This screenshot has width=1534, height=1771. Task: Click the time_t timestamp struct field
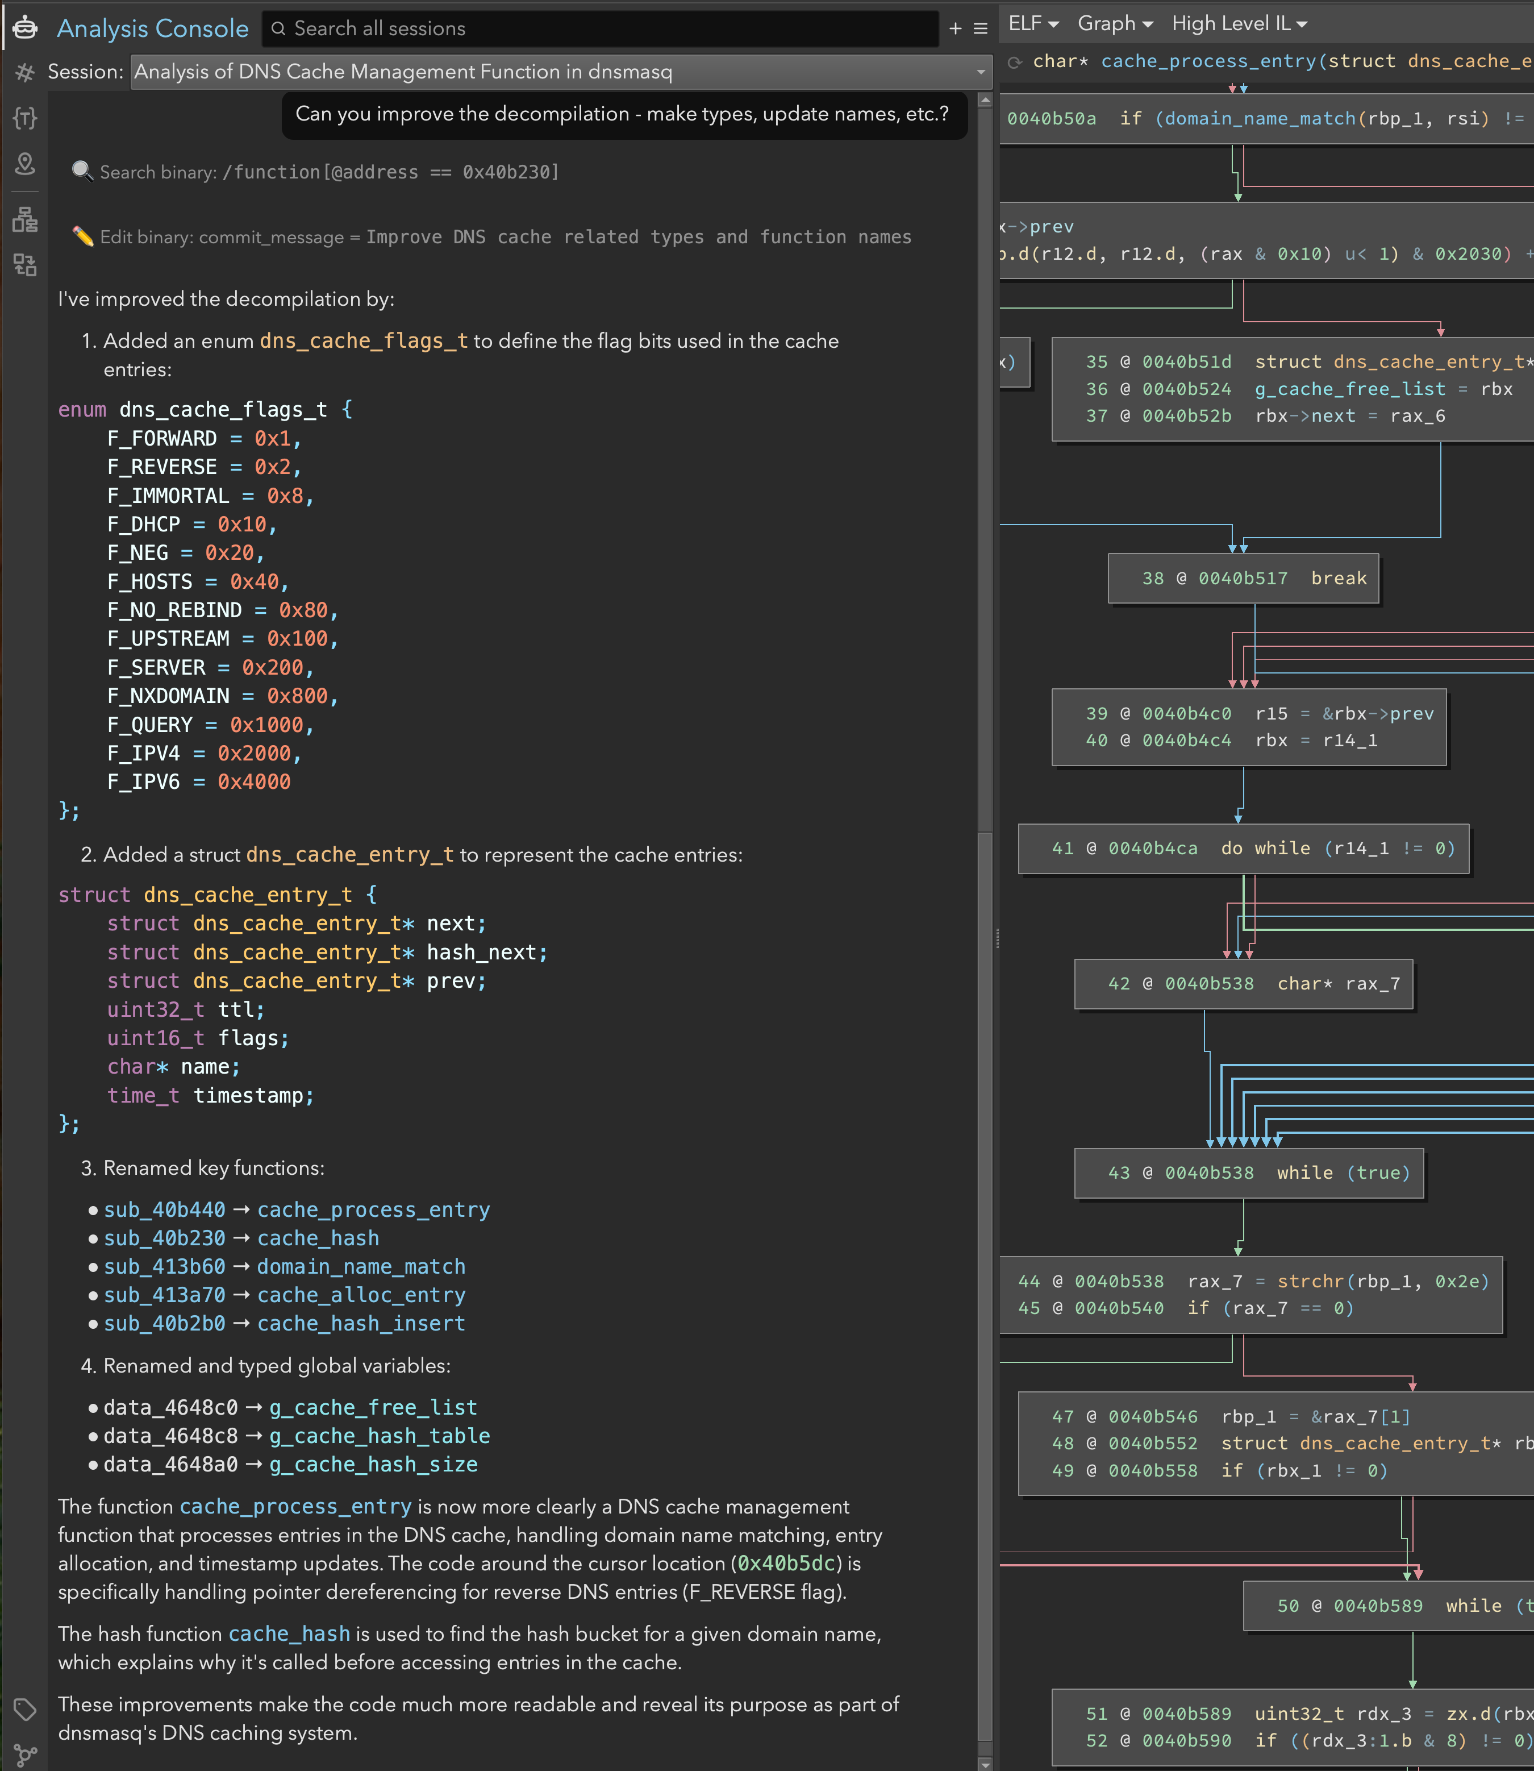211,1095
